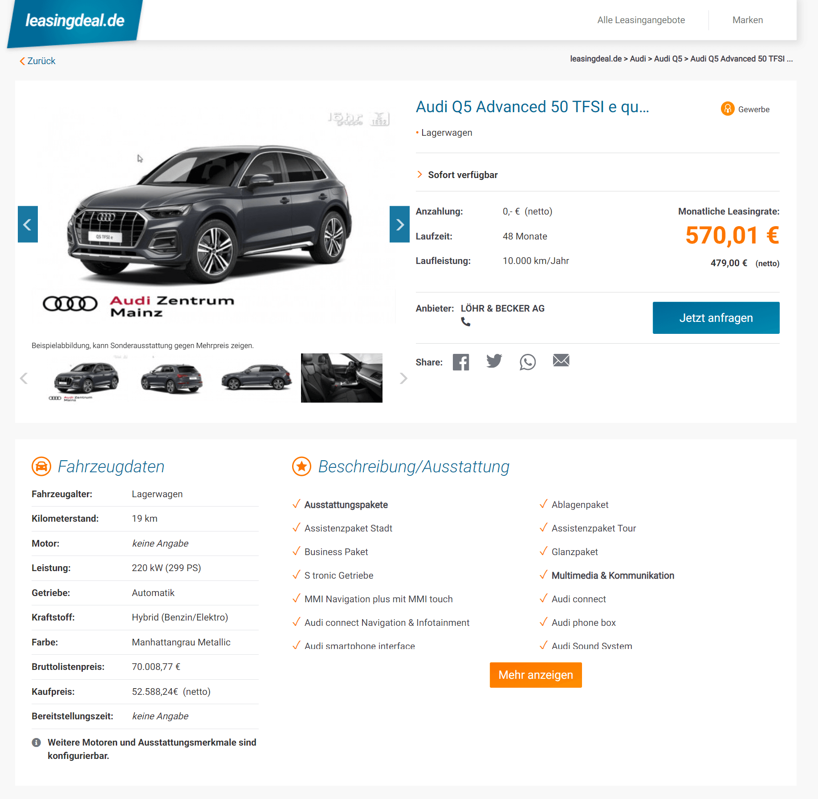Open the Audi Q5 breadcrumb link
818x799 pixels.
[x=668, y=59]
